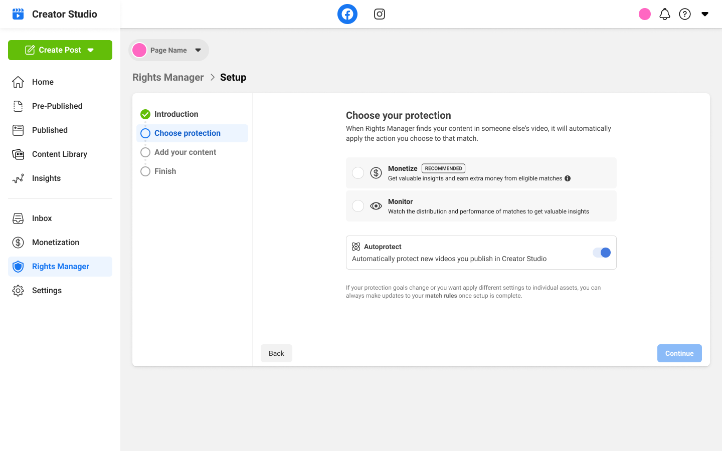Click the pink profile avatar
The image size is (722, 451).
(644, 14)
